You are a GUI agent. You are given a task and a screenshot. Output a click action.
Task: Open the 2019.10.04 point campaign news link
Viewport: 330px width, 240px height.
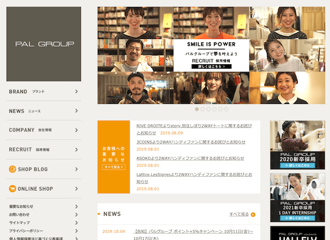193,235
